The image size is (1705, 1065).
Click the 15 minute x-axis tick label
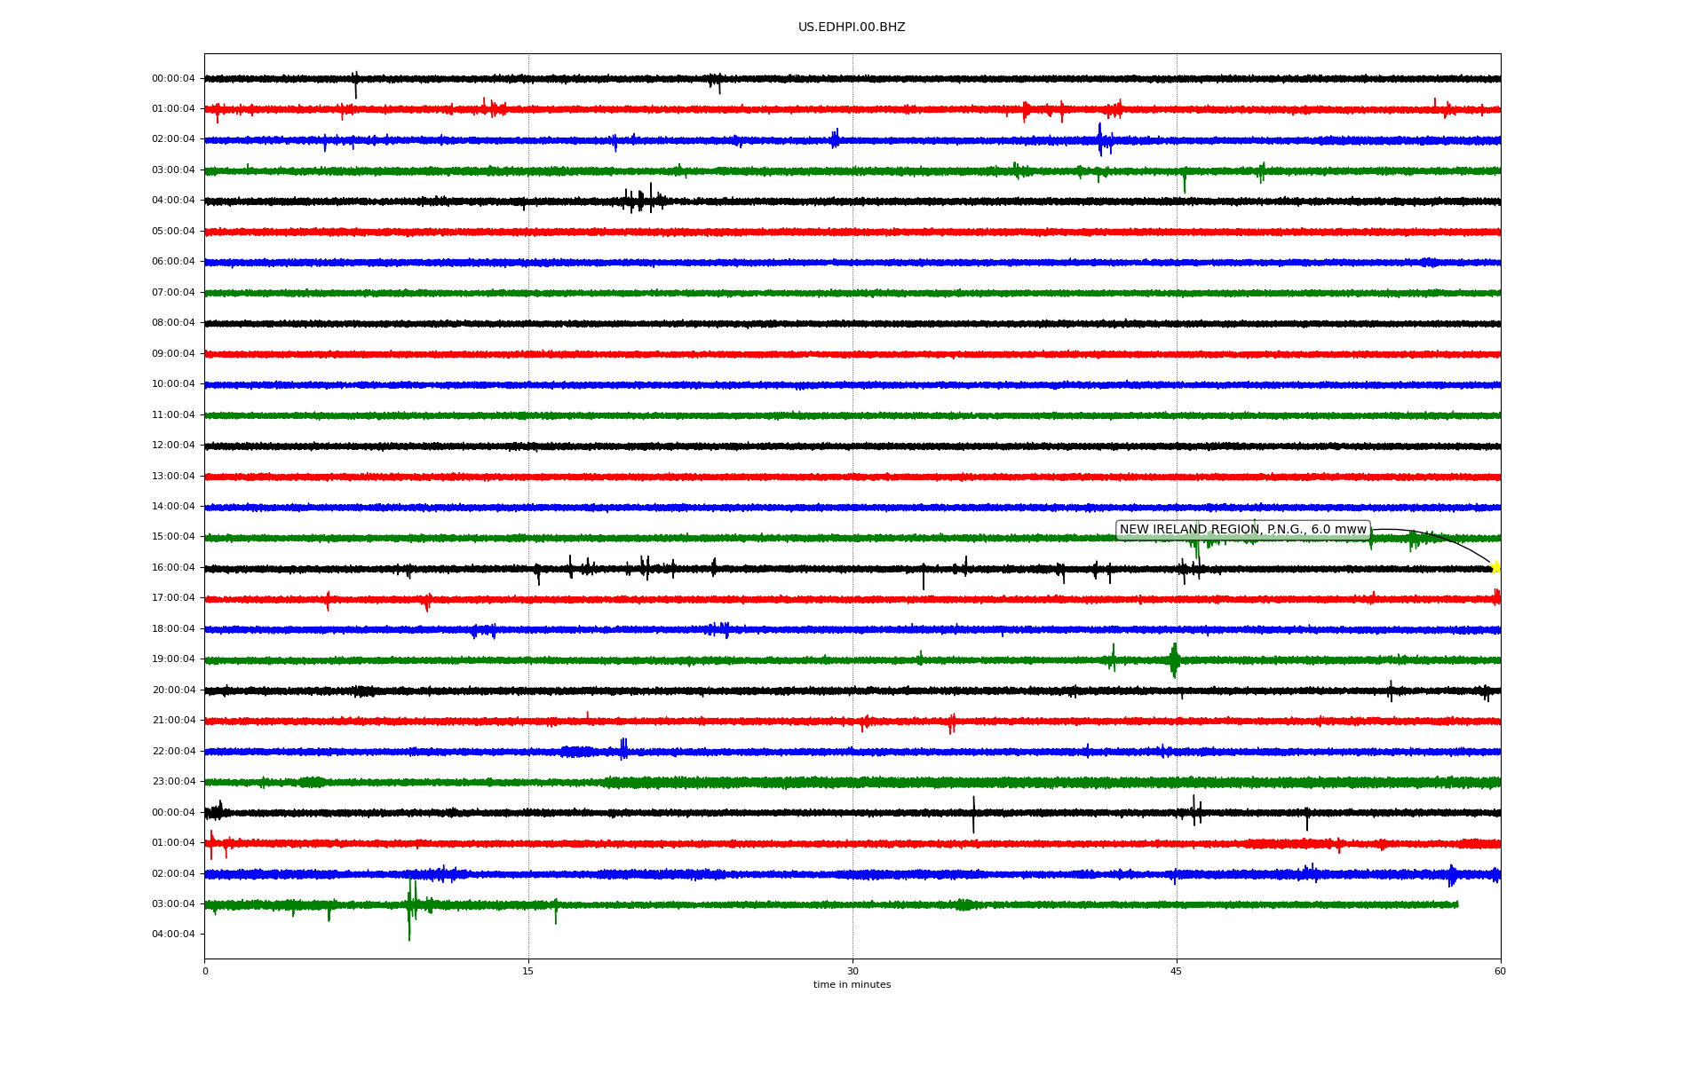[528, 971]
